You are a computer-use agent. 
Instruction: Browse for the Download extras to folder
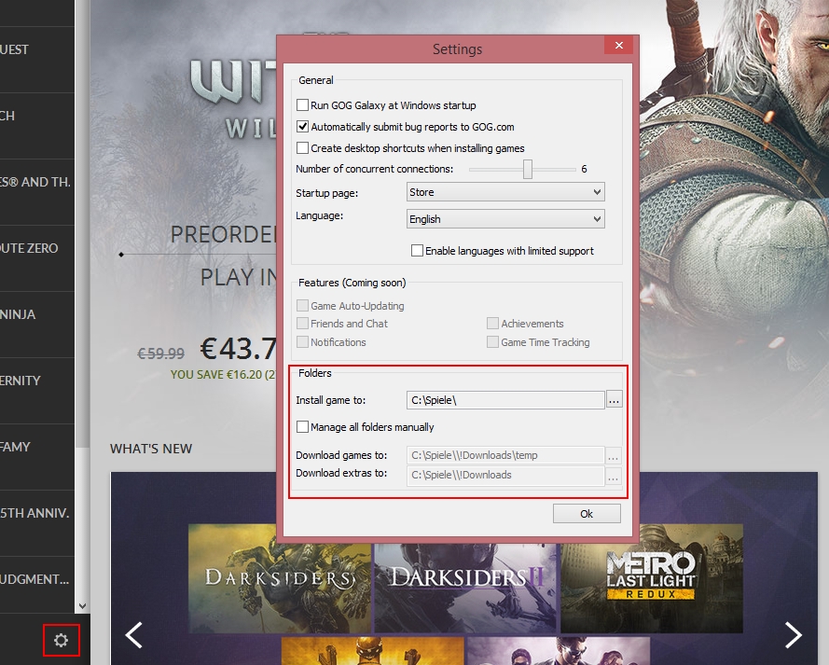tap(614, 476)
